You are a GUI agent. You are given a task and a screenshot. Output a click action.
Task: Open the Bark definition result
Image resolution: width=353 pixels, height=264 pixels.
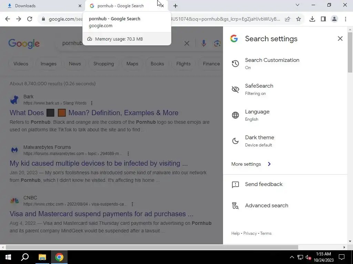pyautogui.click(x=94, y=113)
